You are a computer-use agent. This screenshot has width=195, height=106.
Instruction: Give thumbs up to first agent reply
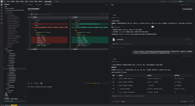(121, 47)
